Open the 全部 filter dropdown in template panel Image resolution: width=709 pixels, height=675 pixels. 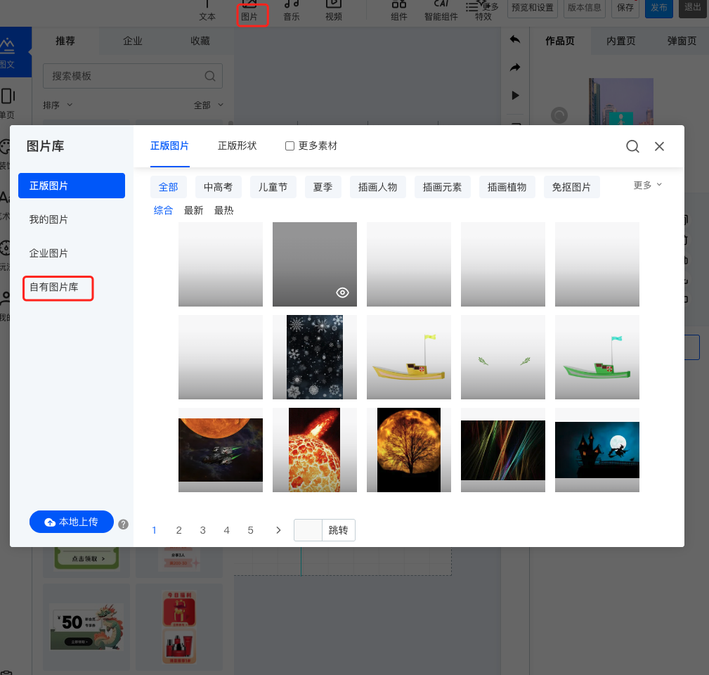click(209, 105)
